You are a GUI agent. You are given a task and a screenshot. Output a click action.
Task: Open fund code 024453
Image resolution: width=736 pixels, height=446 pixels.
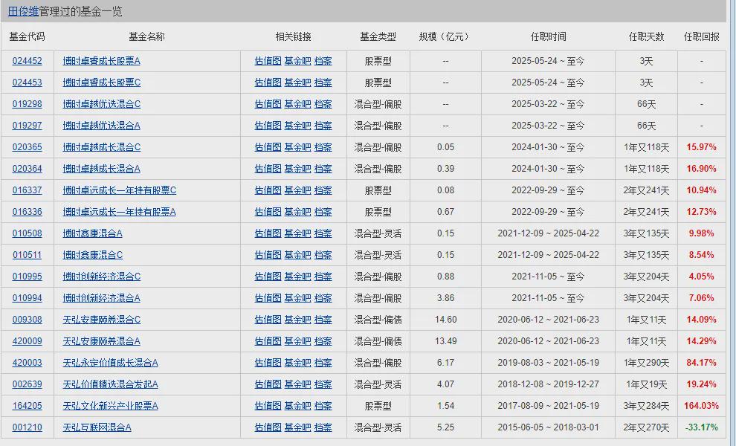28,83
